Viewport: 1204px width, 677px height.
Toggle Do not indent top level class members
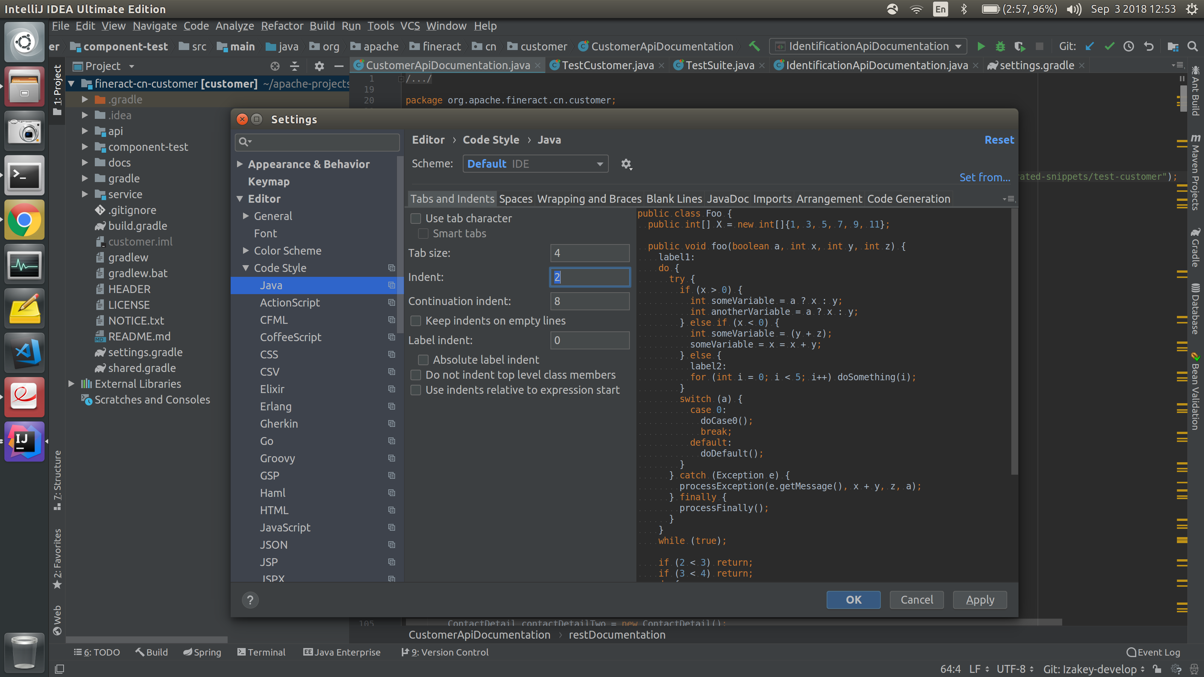[415, 375]
